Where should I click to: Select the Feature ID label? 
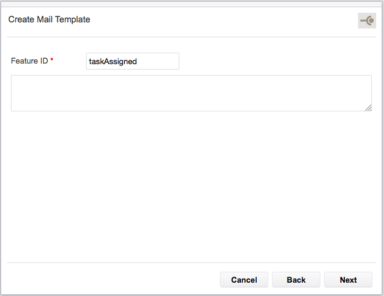pyautogui.click(x=30, y=61)
